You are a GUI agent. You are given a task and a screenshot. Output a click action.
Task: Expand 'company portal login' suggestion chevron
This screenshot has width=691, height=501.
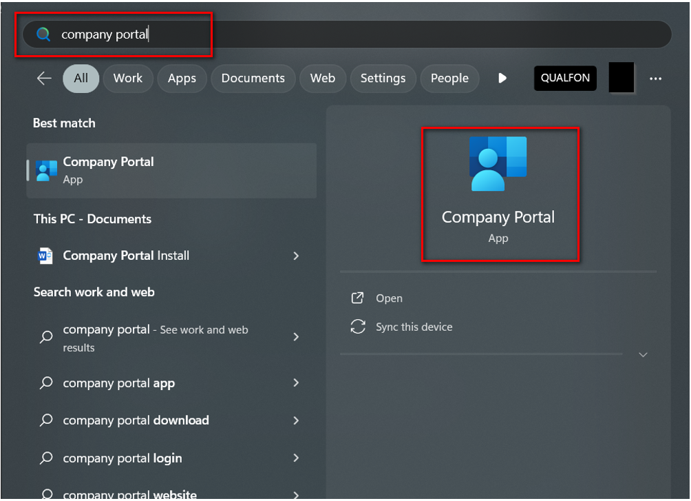click(x=296, y=458)
